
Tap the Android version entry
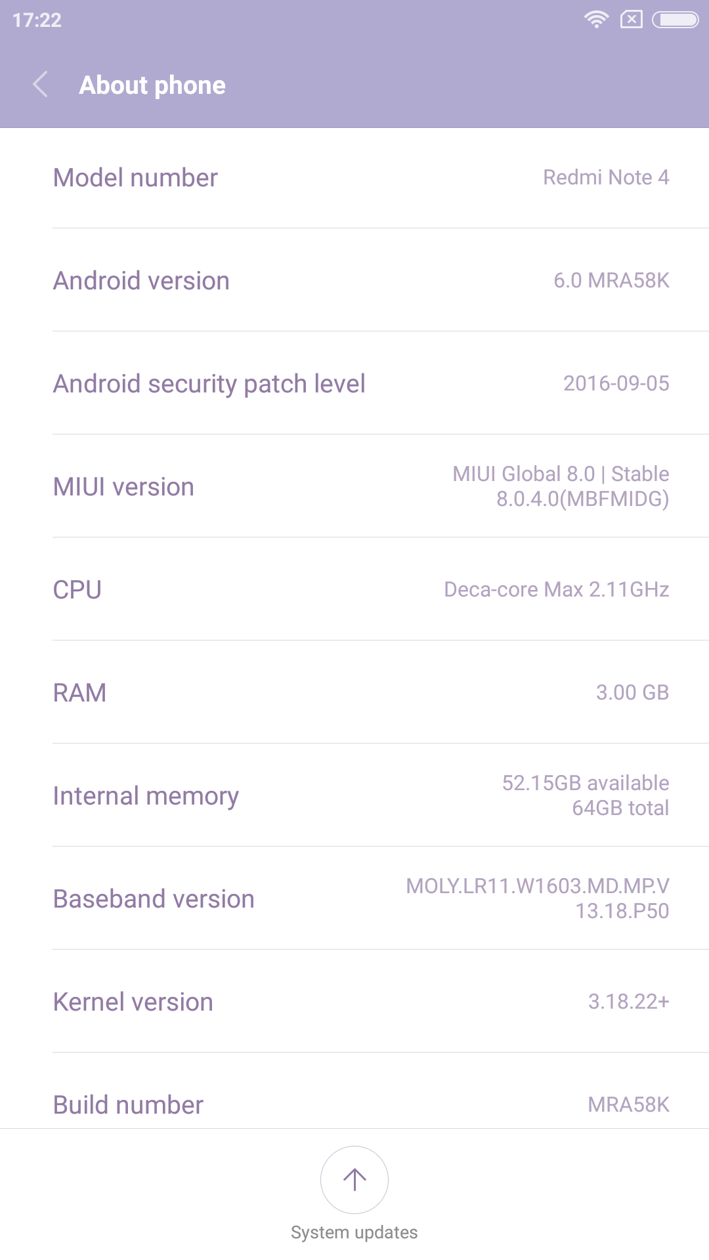tap(354, 281)
